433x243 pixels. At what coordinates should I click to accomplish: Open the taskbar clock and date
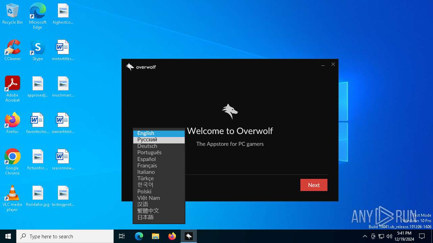point(404,236)
